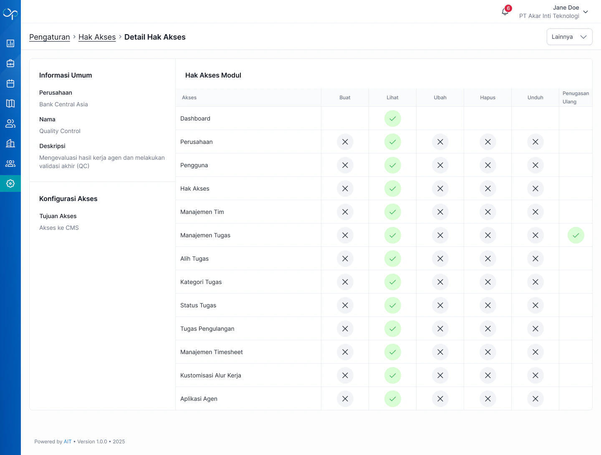Open the map sidebar icon

click(10, 103)
